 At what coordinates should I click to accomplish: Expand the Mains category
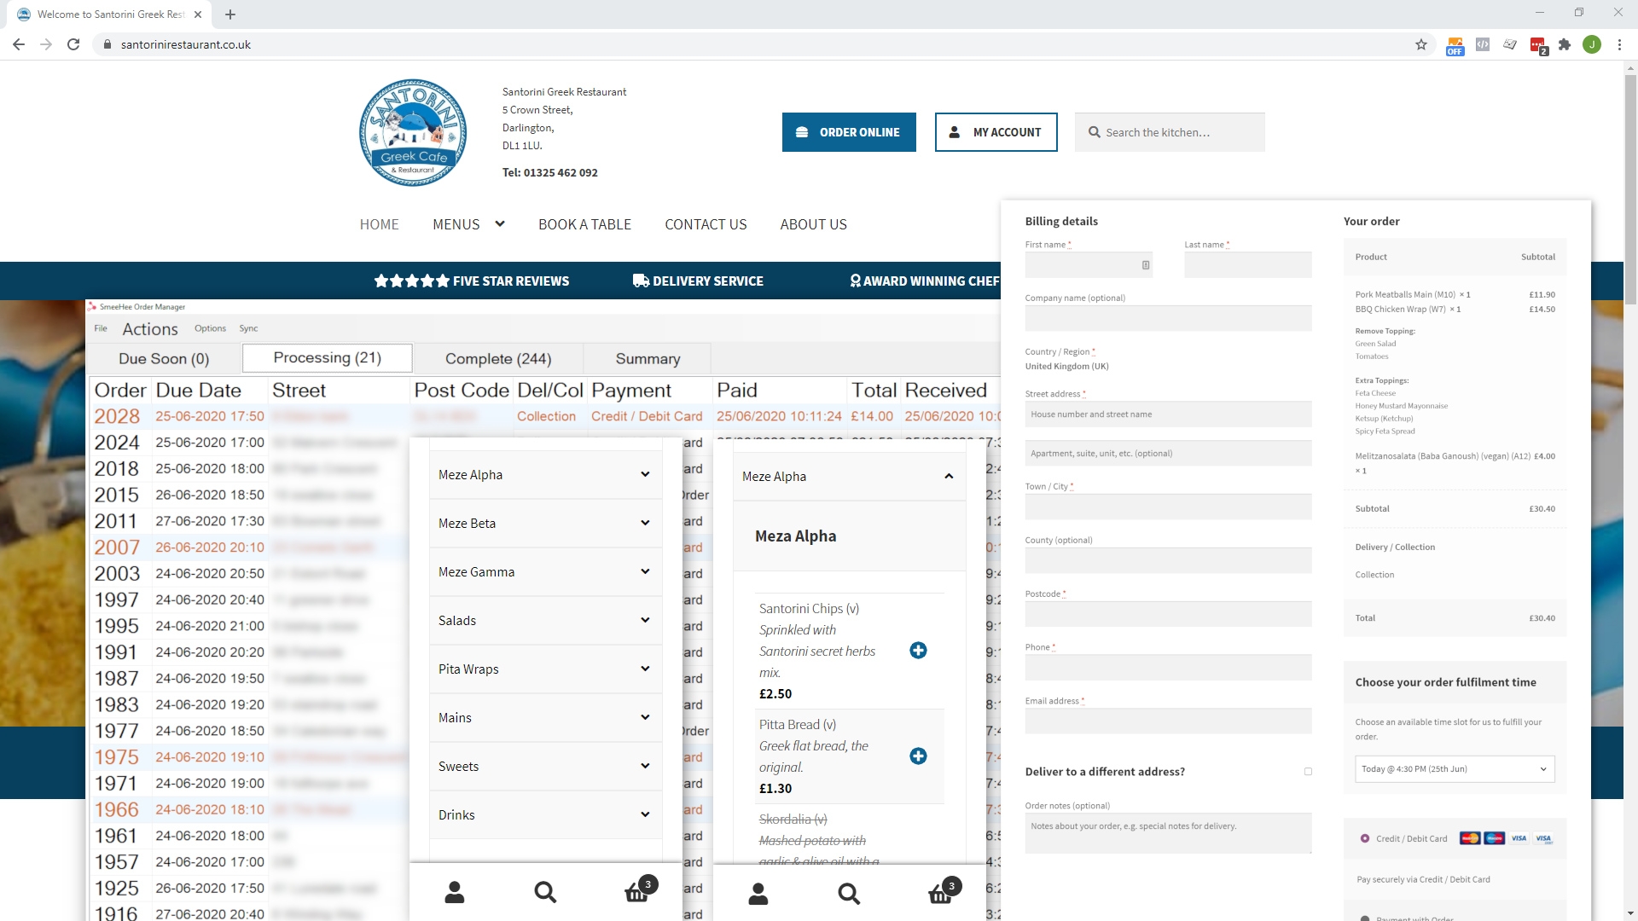(545, 718)
